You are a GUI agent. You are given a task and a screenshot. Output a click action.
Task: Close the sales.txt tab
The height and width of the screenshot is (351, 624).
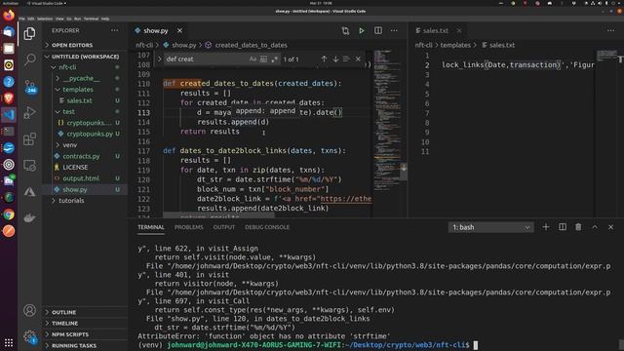click(x=459, y=30)
